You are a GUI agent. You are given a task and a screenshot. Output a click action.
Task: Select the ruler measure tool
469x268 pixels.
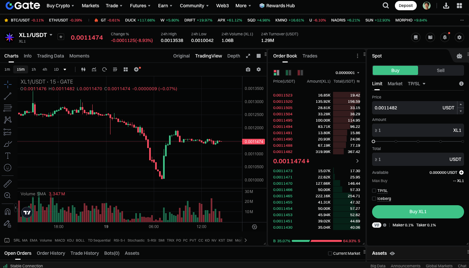coord(8,183)
